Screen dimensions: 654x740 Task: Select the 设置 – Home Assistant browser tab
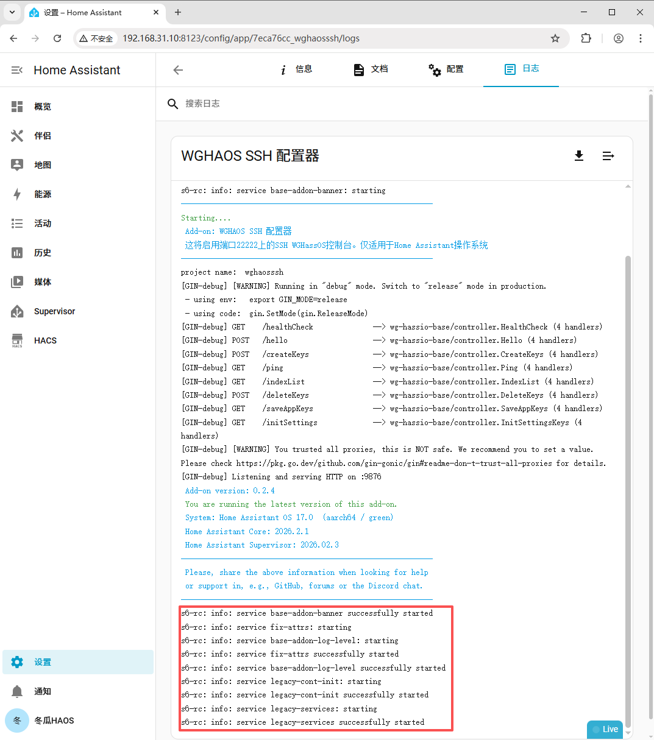tap(94, 12)
